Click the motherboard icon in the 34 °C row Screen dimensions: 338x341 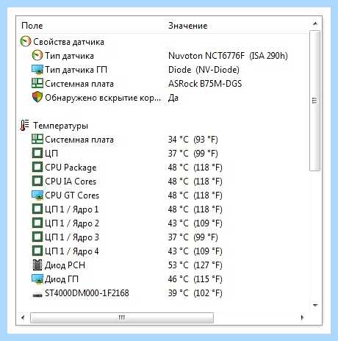37,140
